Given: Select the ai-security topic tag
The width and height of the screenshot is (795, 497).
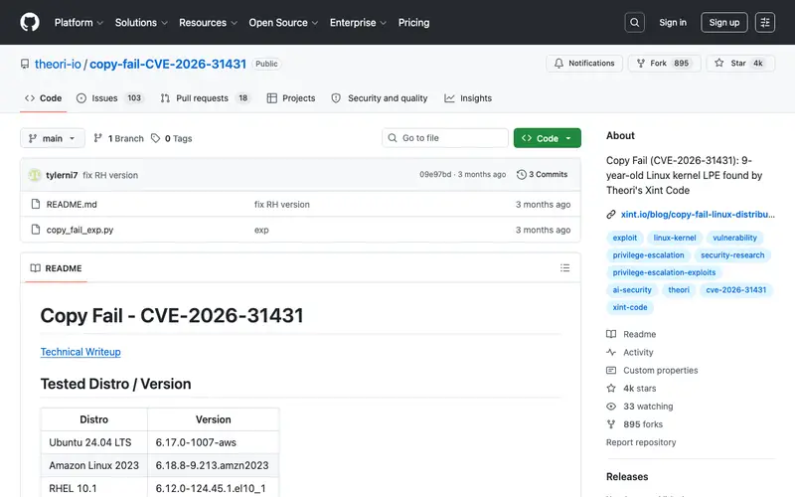Looking at the screenshot, I should [x=632, y=290].
